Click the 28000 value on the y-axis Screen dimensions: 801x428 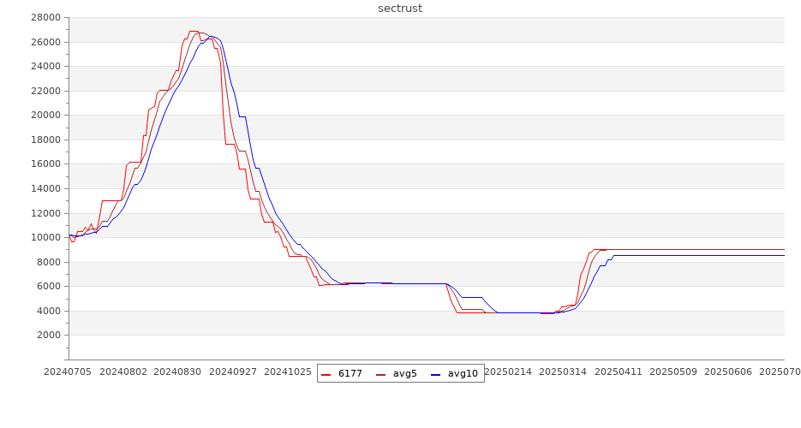(45, 18)
